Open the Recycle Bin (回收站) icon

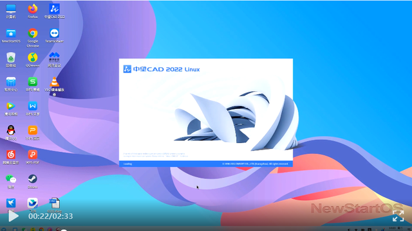pyautogui.click(x=11, y=60)
